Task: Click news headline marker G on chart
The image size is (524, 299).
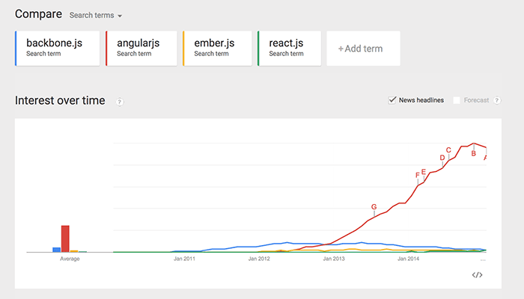Action: coord(374,206)
